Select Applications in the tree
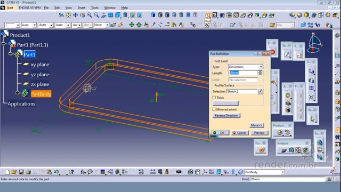The width and height of the screenshot is (341, 192). click(x=21, y=104)
